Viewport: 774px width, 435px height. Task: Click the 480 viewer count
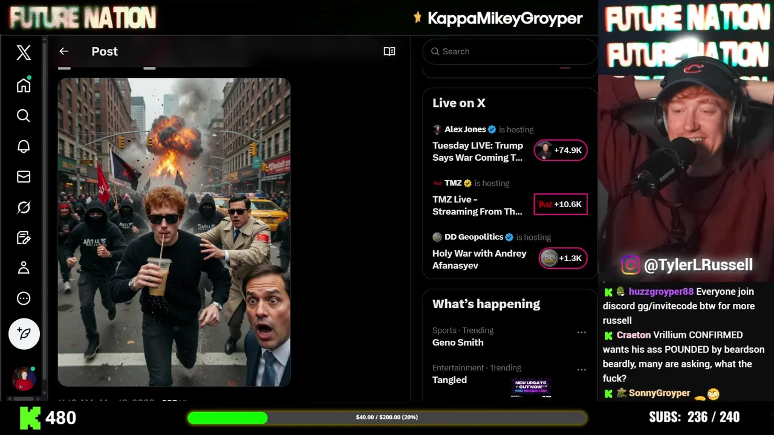61,417
